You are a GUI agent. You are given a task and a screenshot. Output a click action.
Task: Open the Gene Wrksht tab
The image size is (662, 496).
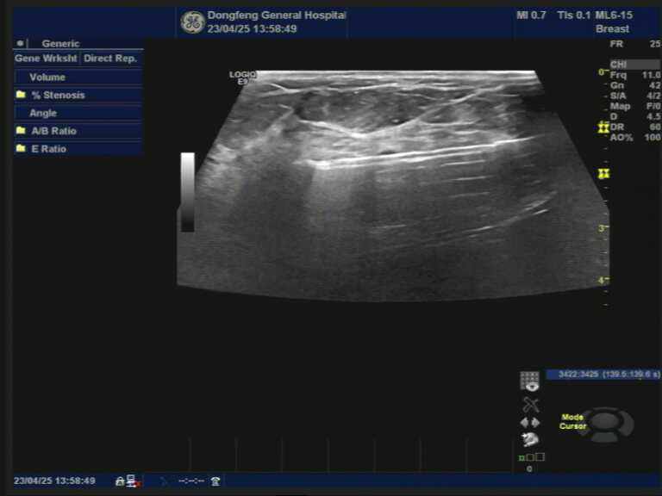pos(46,59)
